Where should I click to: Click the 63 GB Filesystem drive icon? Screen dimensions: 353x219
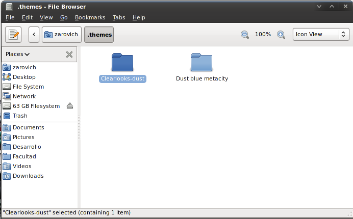coord(7,106)
